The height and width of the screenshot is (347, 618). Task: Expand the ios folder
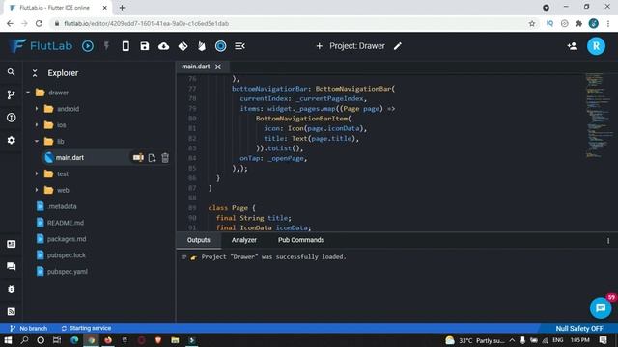coord(37,125)
